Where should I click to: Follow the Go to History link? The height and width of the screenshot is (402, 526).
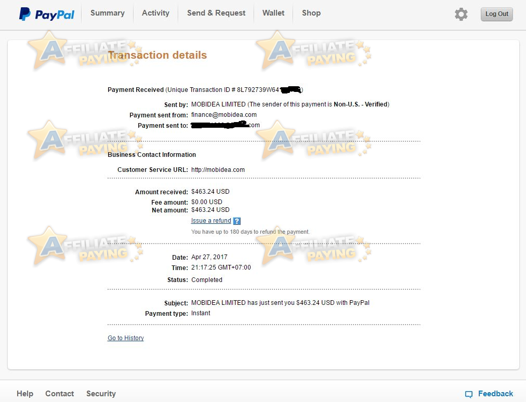click(125, 338)
